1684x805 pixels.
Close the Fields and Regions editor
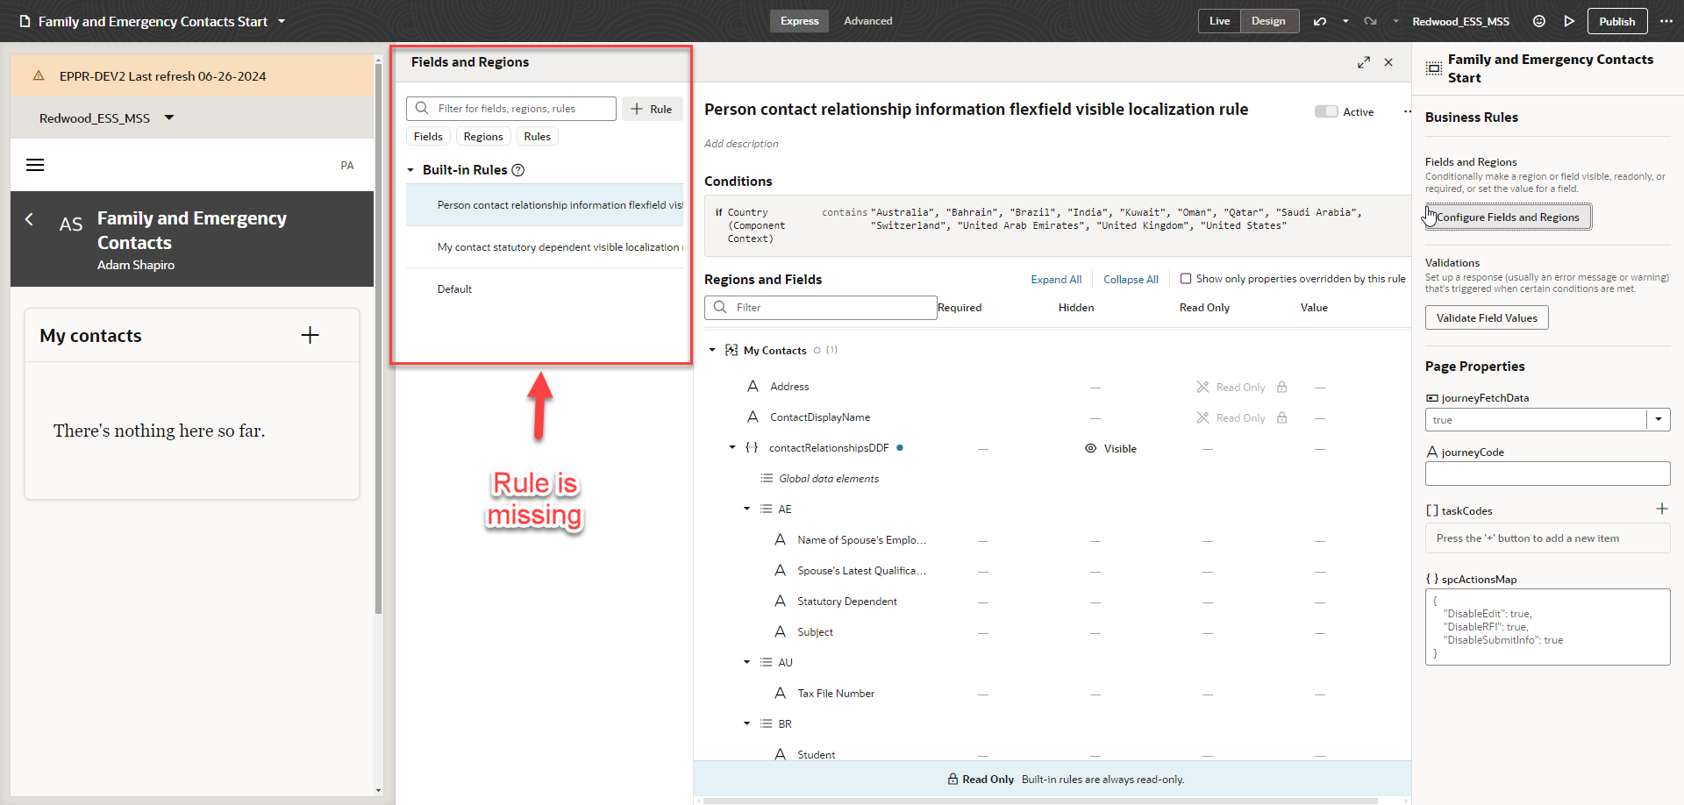coord(1388,62)
